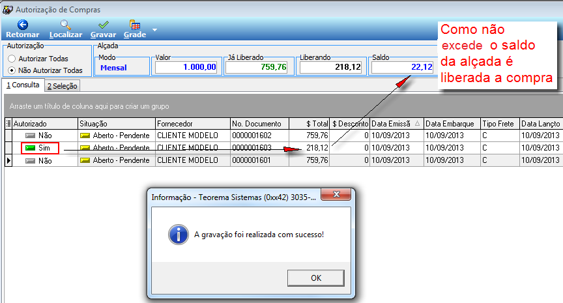This screenshot has height=303, width=563.
Task: Select Não Autorizar Todas radio button
Action: pos(12,70)
